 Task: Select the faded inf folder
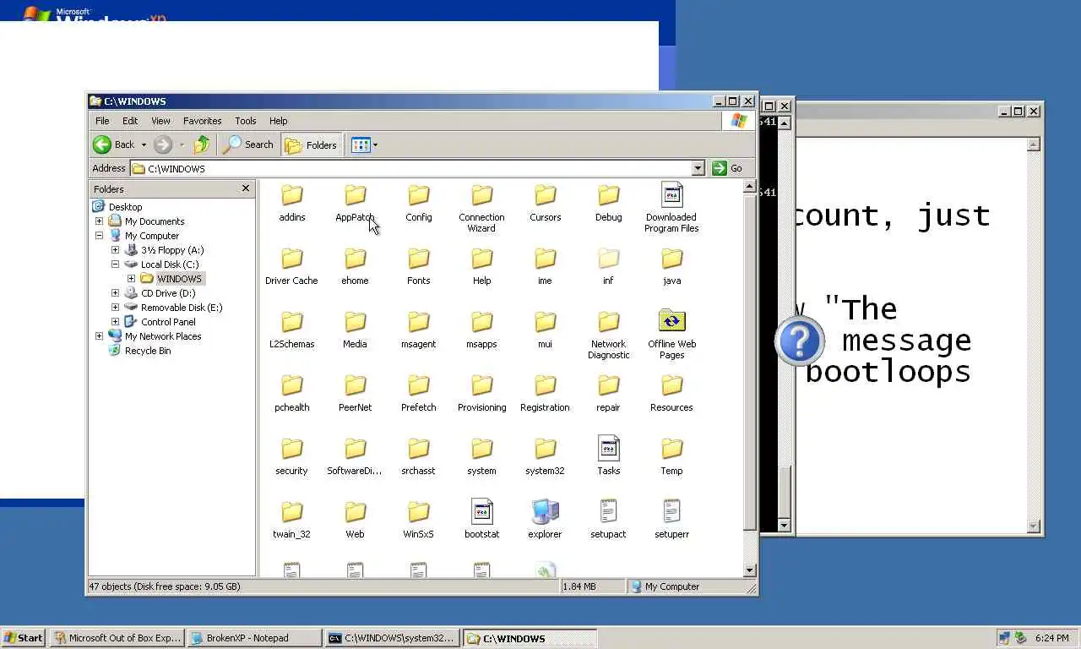coord(609,259)
